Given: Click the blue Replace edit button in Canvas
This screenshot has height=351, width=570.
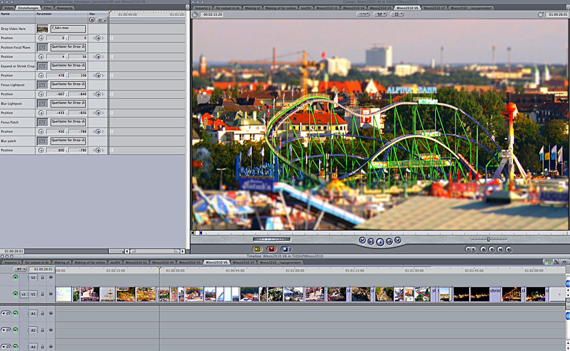Looking at the screenshot, I should [x=286, y=249].
